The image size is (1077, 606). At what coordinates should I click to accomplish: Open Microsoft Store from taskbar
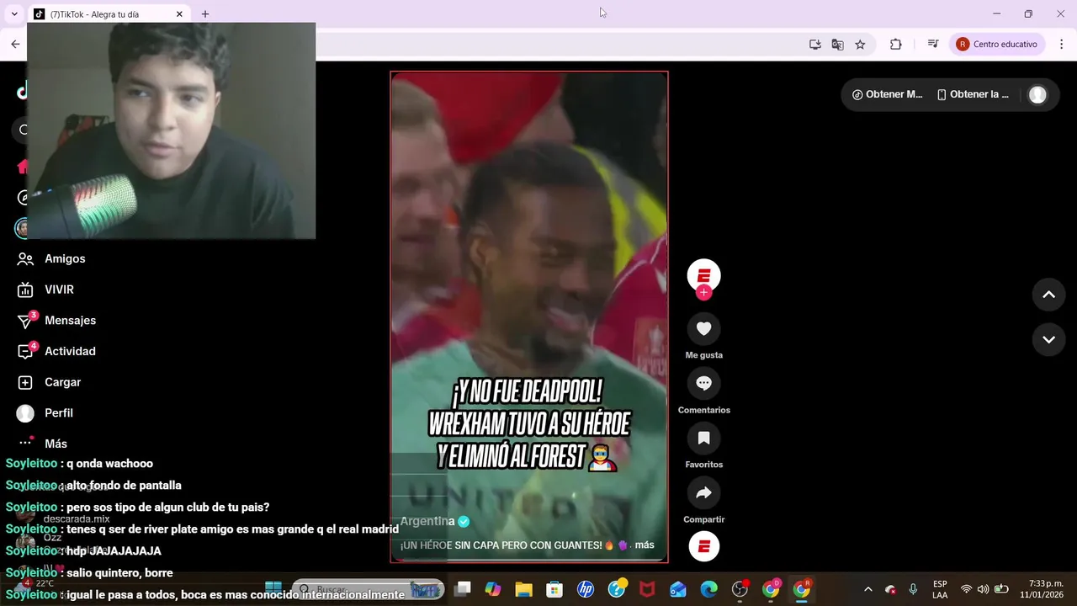pos(554,589)
